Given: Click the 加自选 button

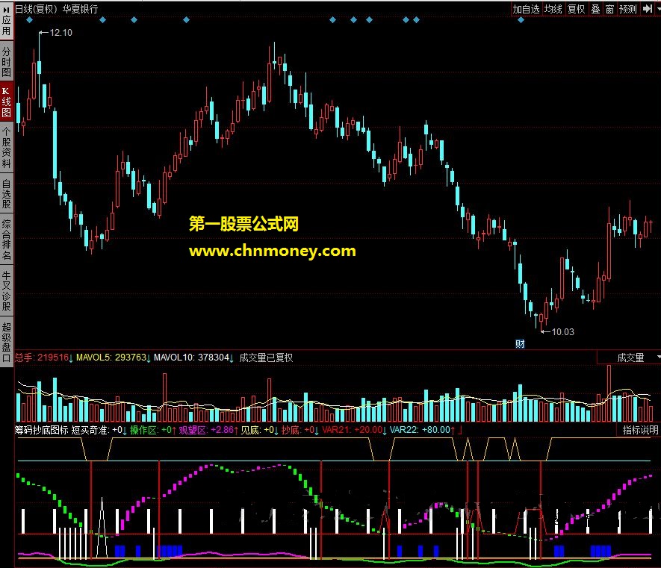Looking at the screenshot, I should click(x=526, y=9).
